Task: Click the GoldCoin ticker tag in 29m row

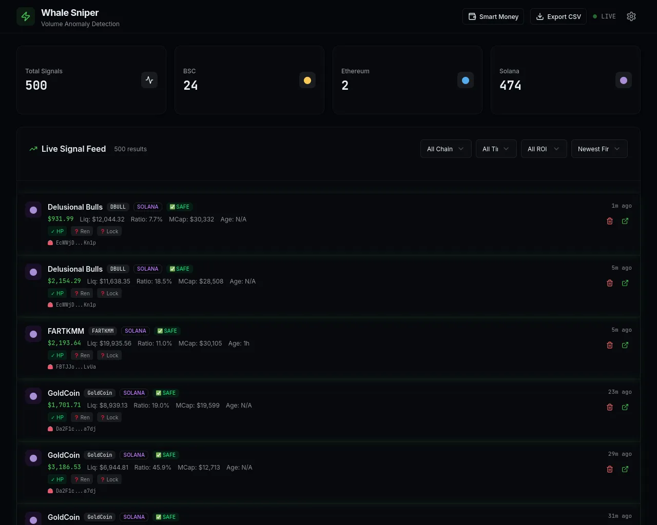Action: point(100,455)
